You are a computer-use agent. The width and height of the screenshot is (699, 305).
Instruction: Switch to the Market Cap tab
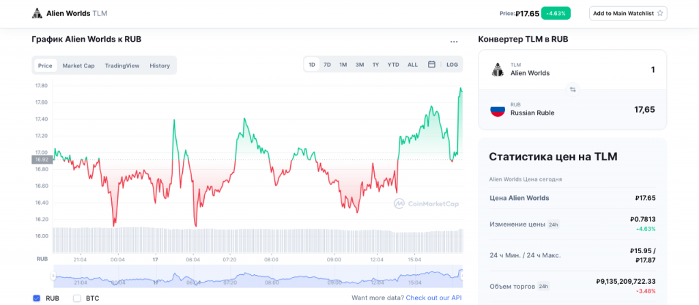pos(79,66)
